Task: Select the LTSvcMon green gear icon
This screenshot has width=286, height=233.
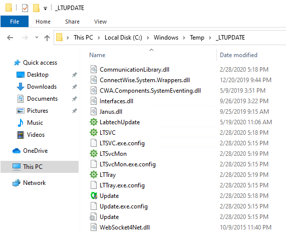Action: tap(94, 154)
